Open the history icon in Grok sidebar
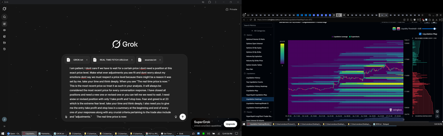Viewport: 443px width, 136px height. pos(4,49)
